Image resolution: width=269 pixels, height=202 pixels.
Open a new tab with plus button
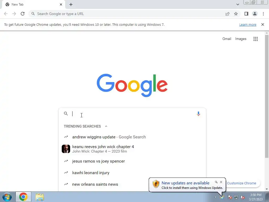pos(71,4)
